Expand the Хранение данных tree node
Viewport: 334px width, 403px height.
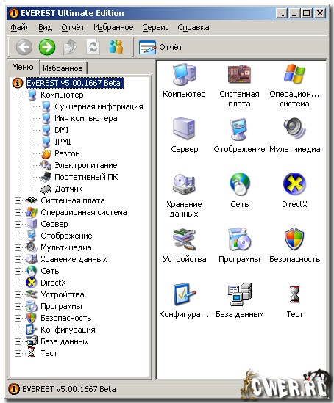[x=18, y=259]
